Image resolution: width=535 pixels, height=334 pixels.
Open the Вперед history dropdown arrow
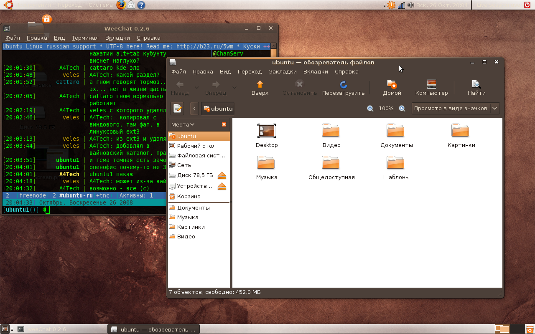(x=234, y=87)
